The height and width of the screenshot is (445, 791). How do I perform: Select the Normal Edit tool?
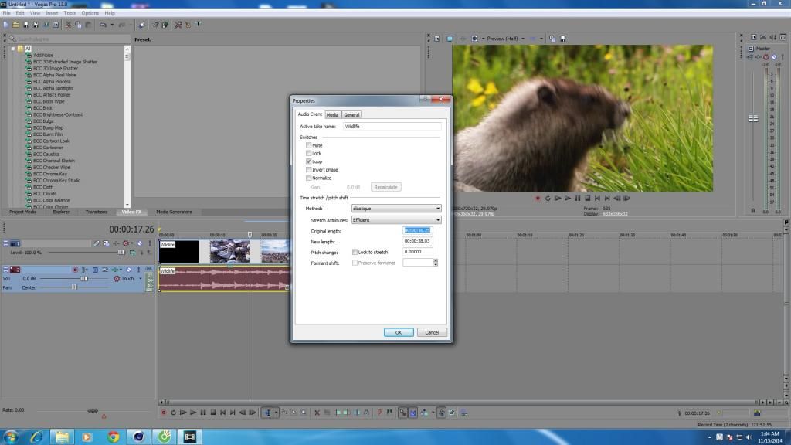click(267, 413)
